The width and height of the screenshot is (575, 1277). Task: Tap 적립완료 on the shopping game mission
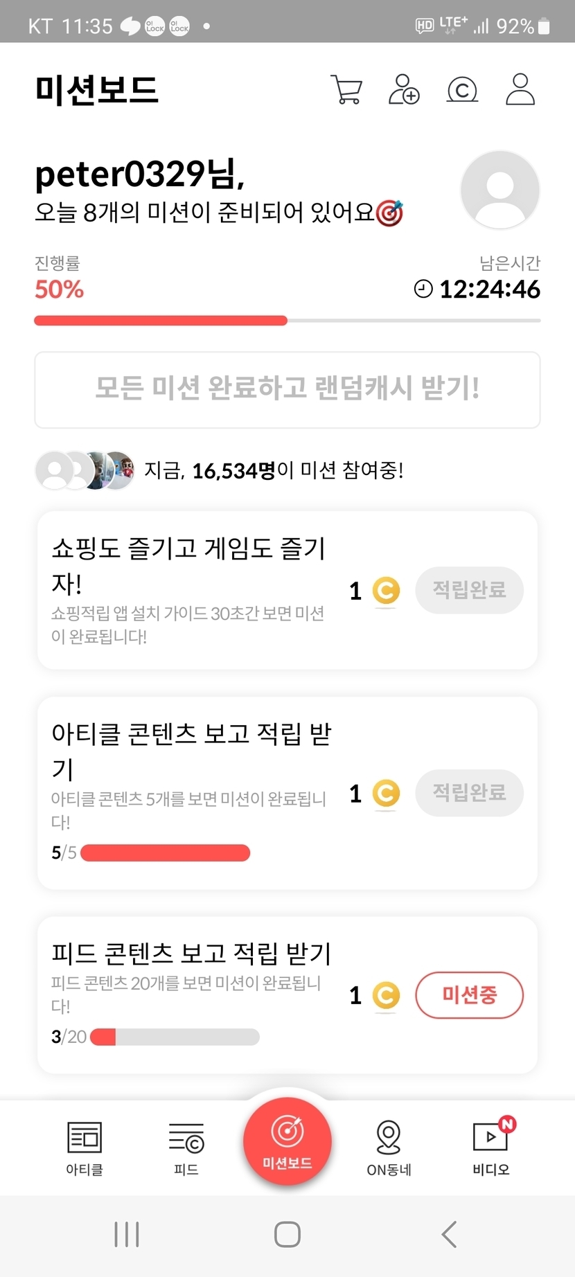click(469, 590)
